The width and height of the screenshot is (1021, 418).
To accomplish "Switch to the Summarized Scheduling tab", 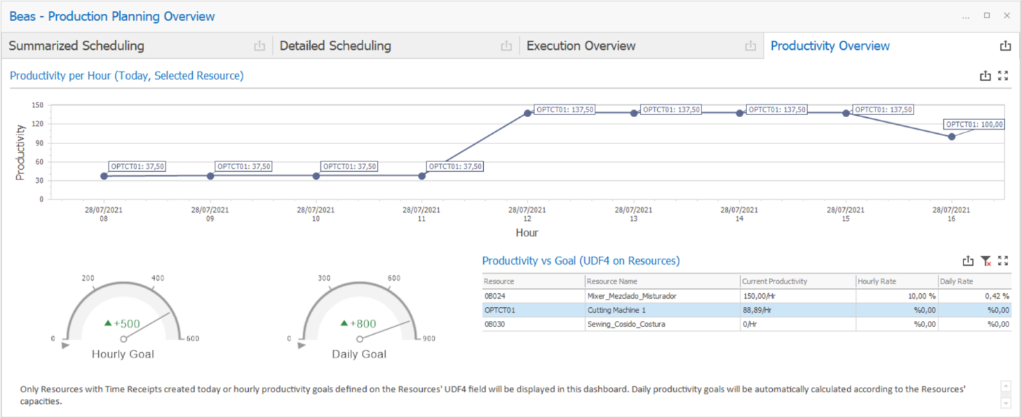I will click(76, 46).
